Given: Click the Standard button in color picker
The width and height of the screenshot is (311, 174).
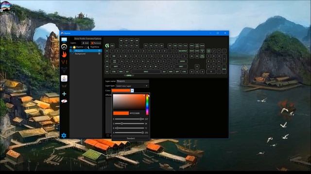Looking at the screenshot, I should point(131,138).
